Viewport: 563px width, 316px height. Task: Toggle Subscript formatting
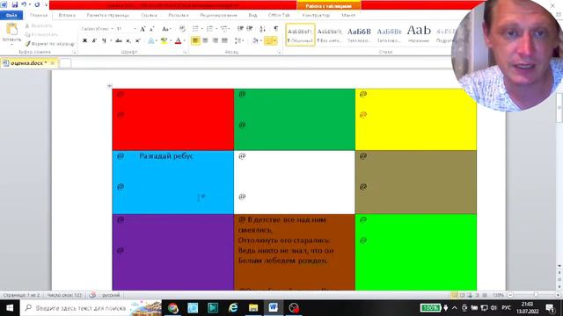[x=128, y=41]
